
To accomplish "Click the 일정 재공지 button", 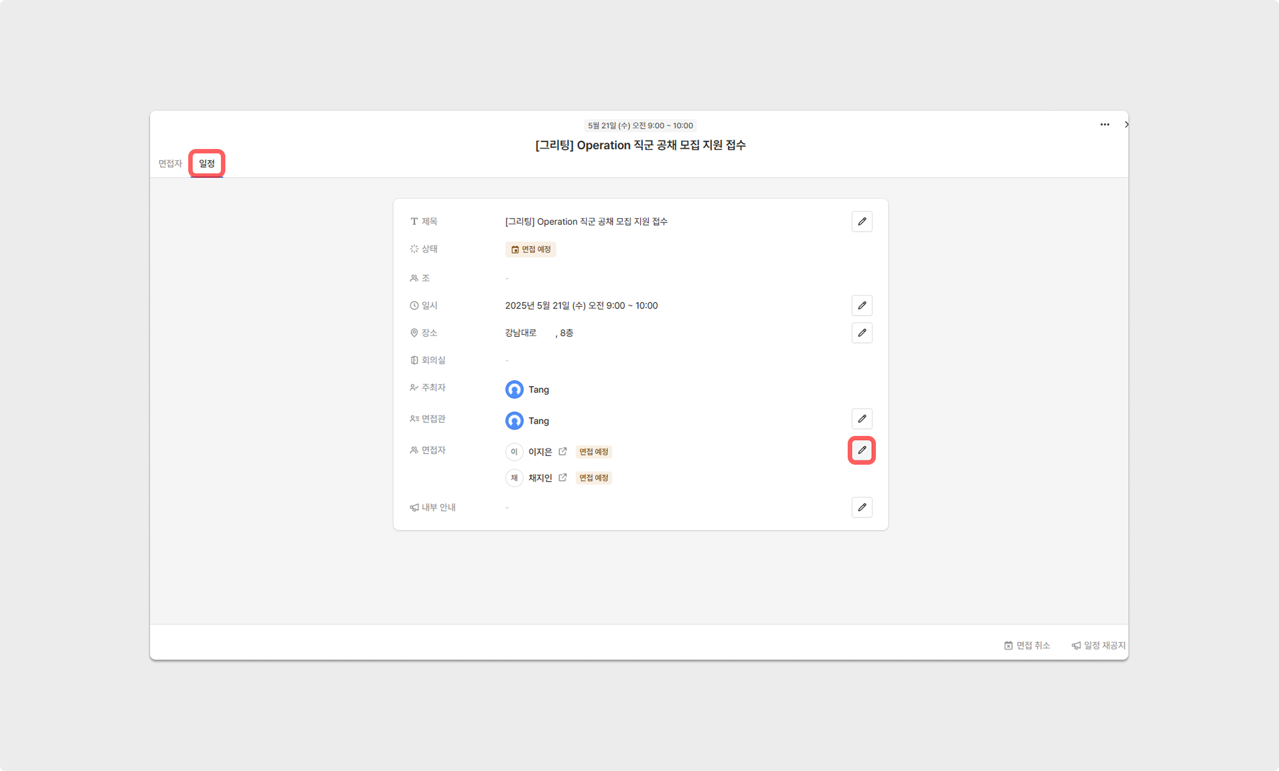I will [x=1099, y=645].
